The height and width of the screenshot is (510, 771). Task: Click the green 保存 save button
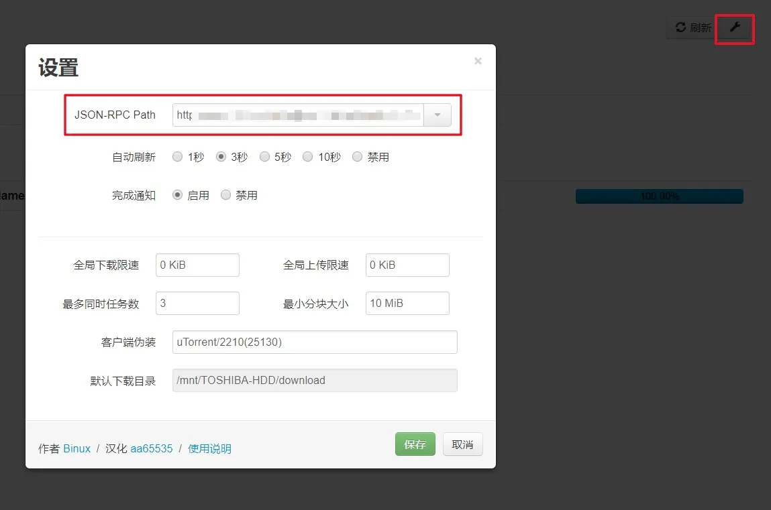415,444
